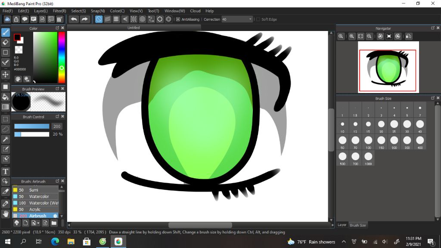Open the Filter menu

coord(59,11)
